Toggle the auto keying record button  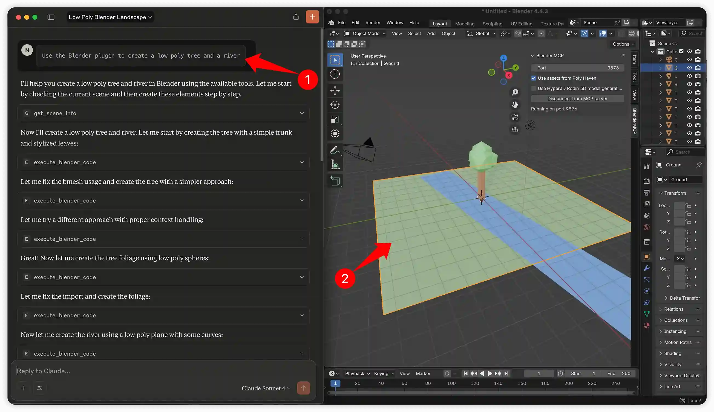coord(447,373)
